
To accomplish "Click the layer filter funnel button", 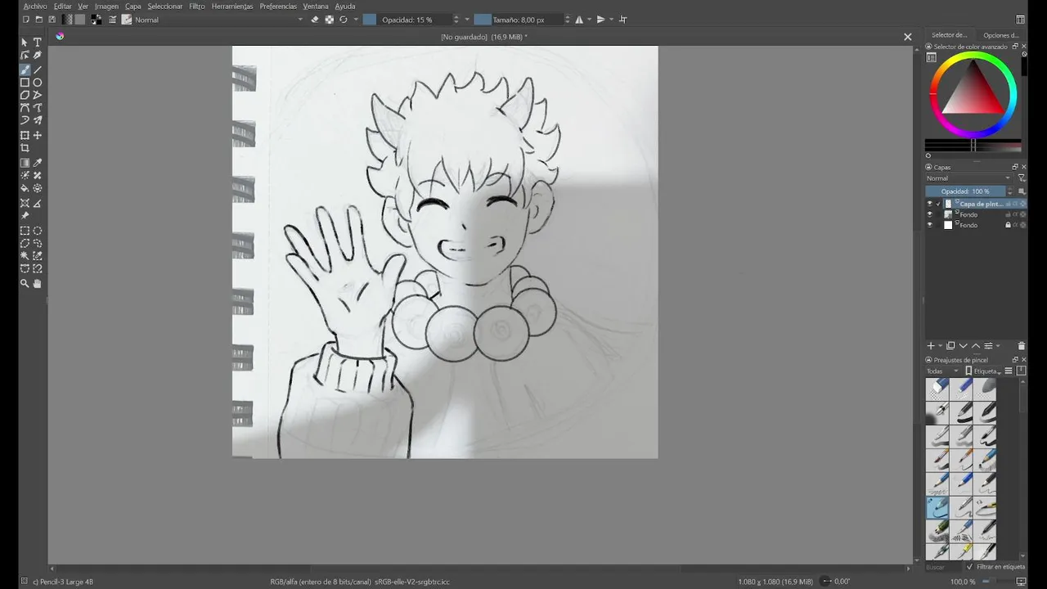I will coord(1021,178).
